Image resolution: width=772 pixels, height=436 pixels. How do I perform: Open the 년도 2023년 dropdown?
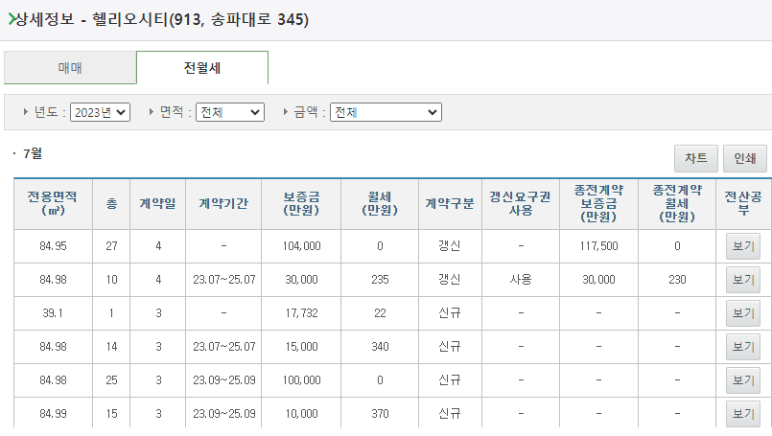tap(100, 112)
